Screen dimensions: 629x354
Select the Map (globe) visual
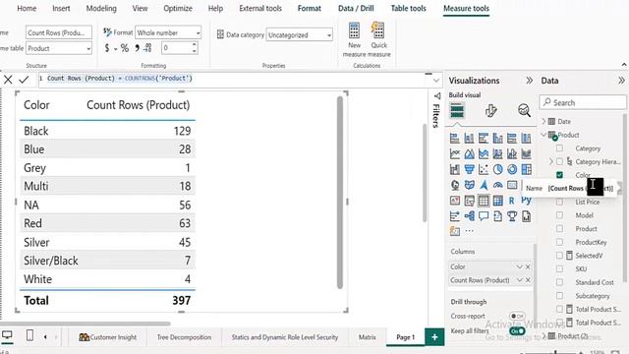455,185
